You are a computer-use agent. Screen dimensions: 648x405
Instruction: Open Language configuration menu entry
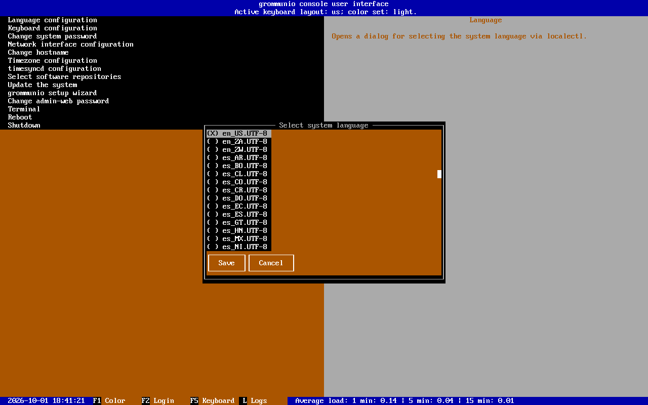(53, 20)
